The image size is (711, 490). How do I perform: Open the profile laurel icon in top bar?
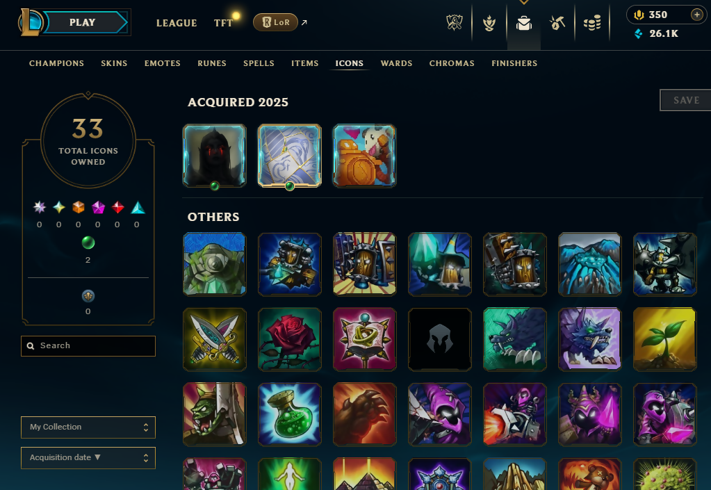tap(489, 23)
